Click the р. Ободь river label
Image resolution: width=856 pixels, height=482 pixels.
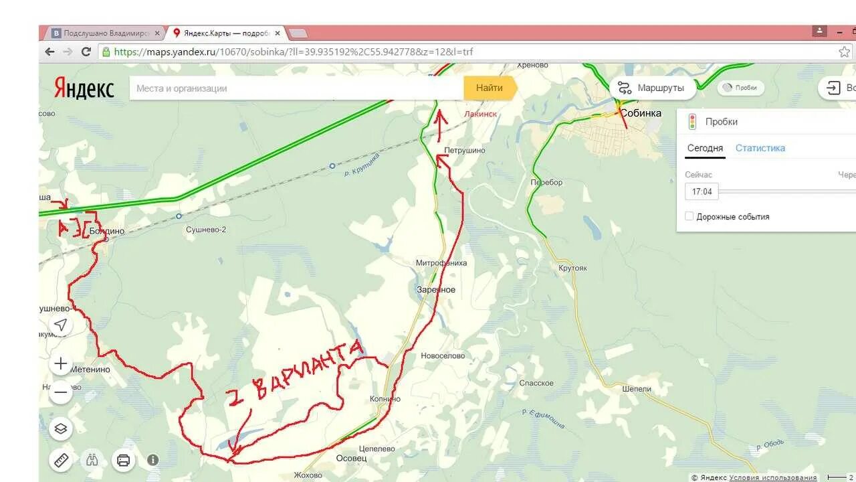[771, 445]
